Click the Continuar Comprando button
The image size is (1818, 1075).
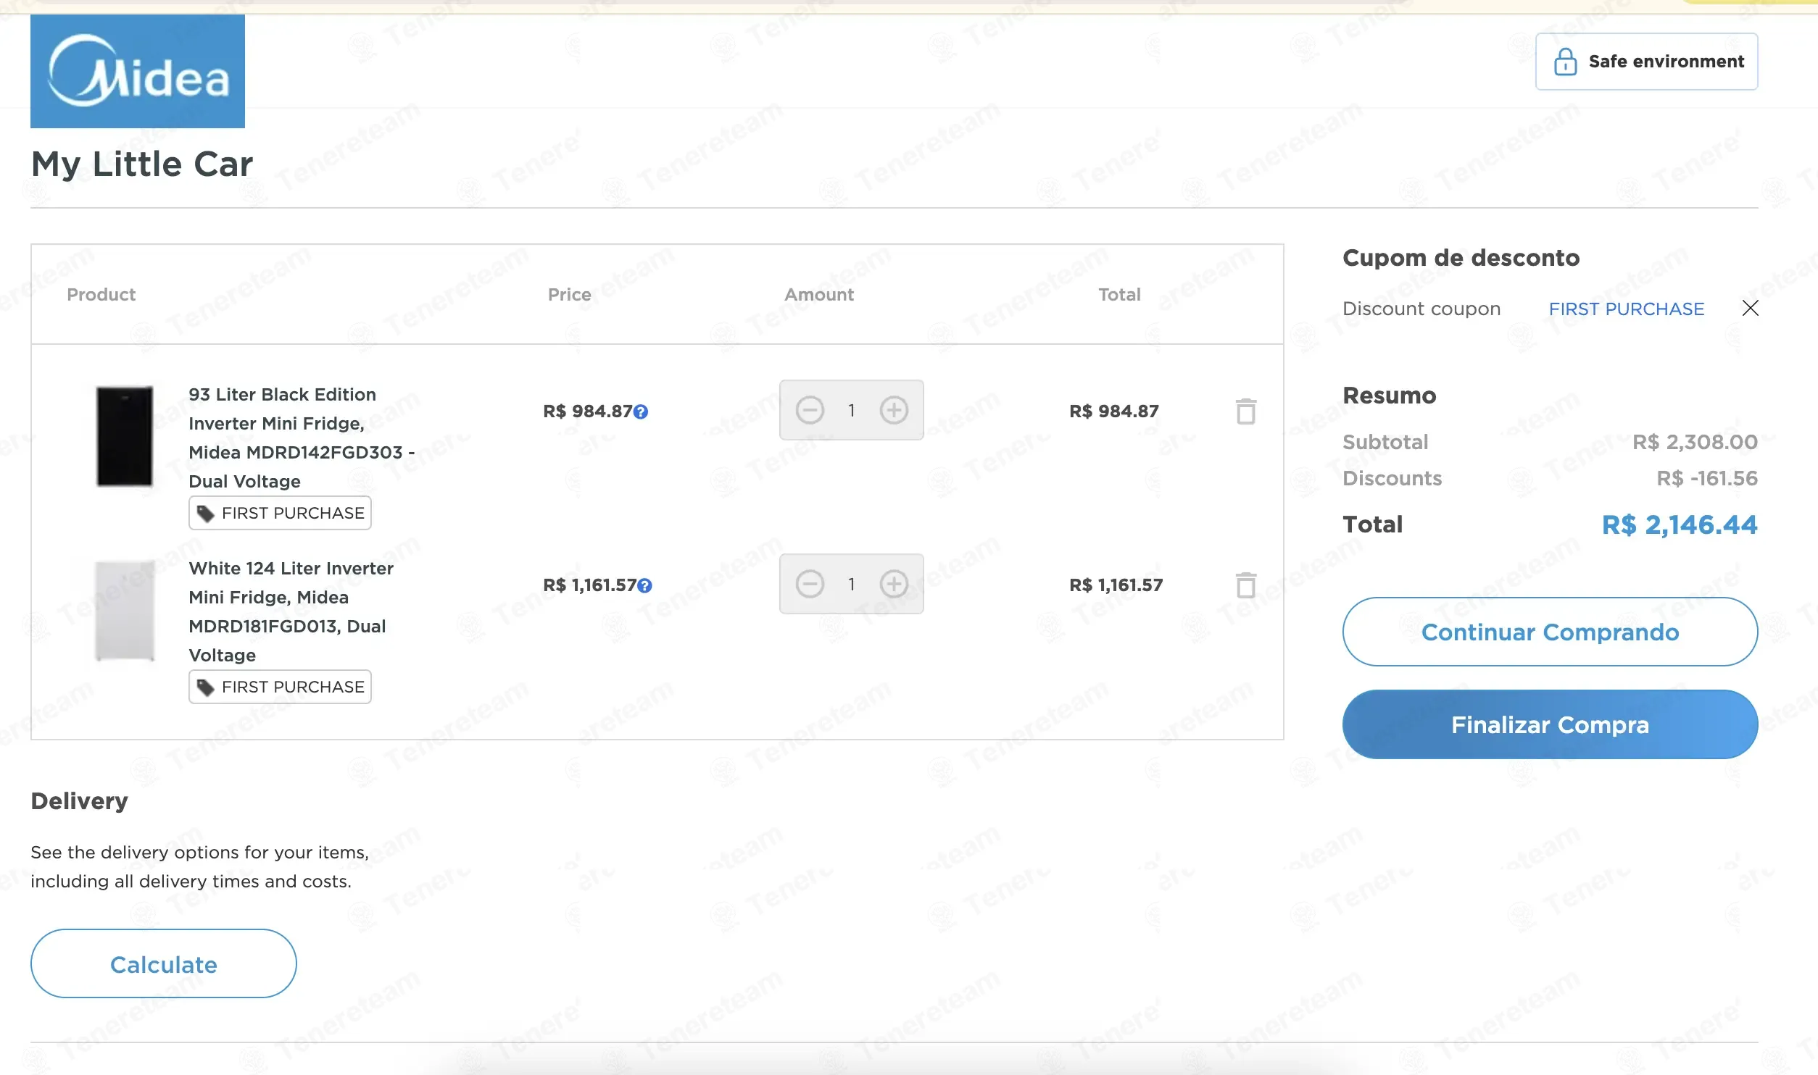pos(1550,632)
